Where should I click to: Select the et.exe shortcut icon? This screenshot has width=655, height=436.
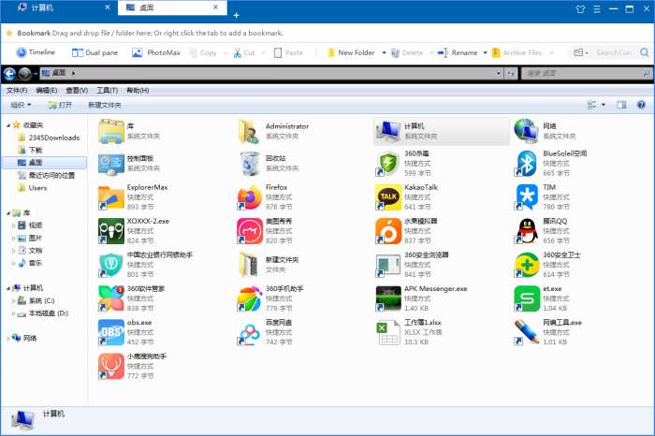pyautogui.click(x=527, y=298)
